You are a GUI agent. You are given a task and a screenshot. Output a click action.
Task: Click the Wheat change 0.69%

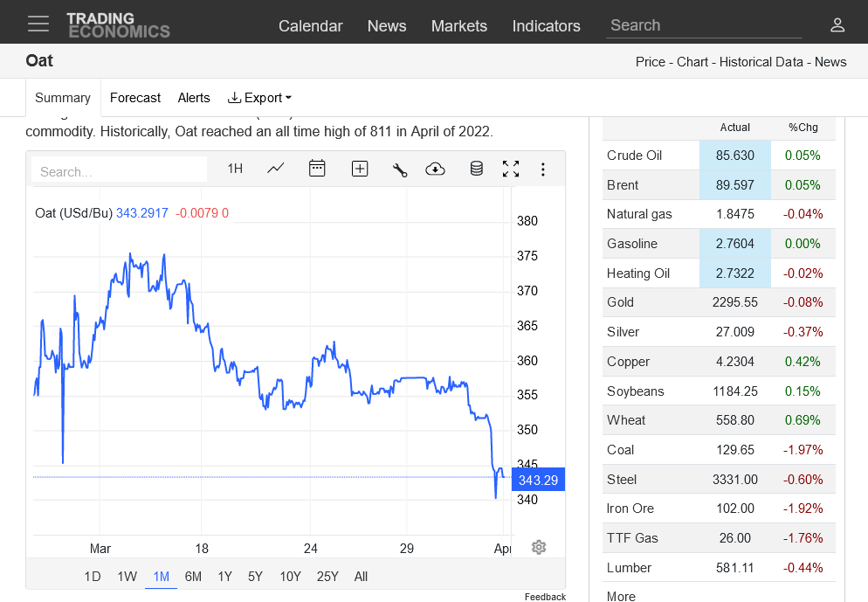click(x=803, y=420)
